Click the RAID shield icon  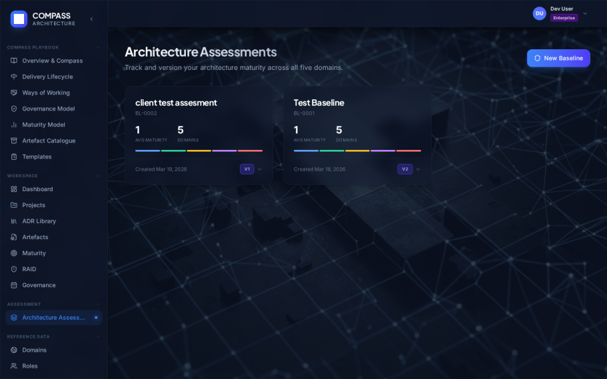pos(14,269)
